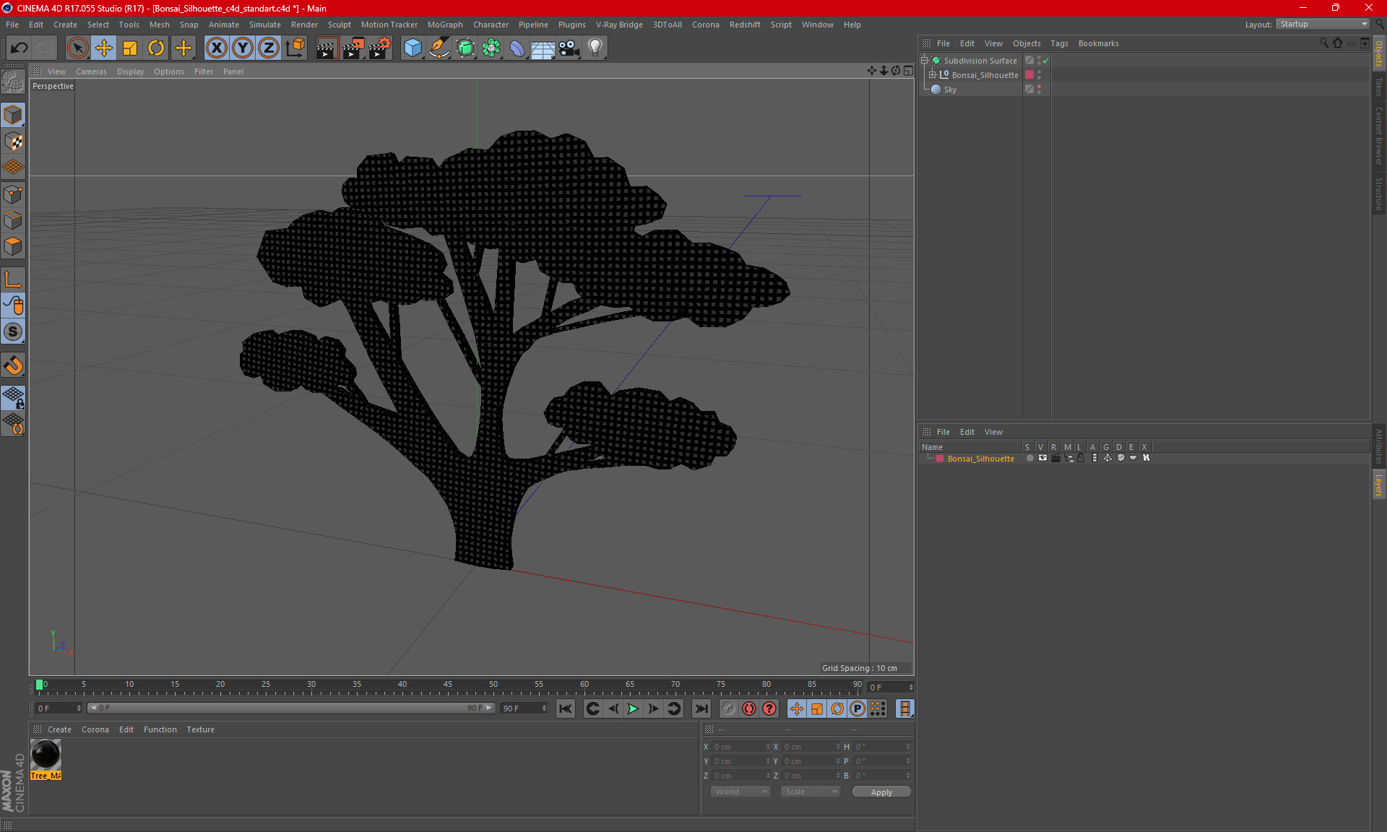Switch to Polygons mode

pyautogui.click(x=13, y=246)
